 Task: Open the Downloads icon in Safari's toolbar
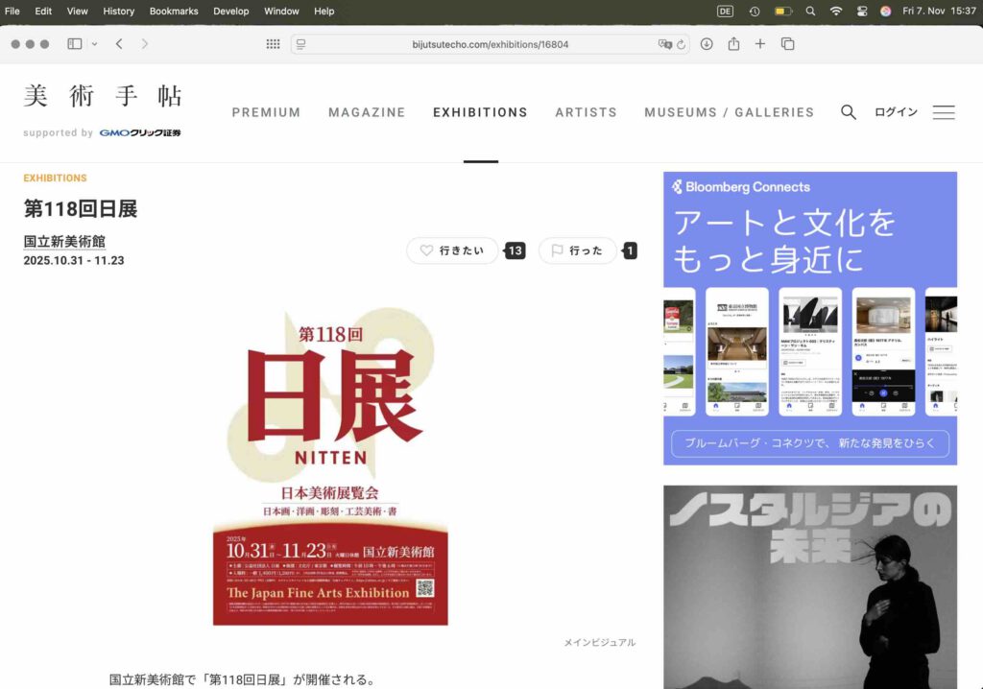pyautogui.click(x=707, y=44)
